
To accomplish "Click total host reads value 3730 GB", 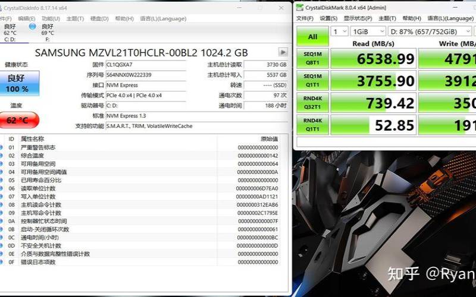I will click(x=265, y=65).
